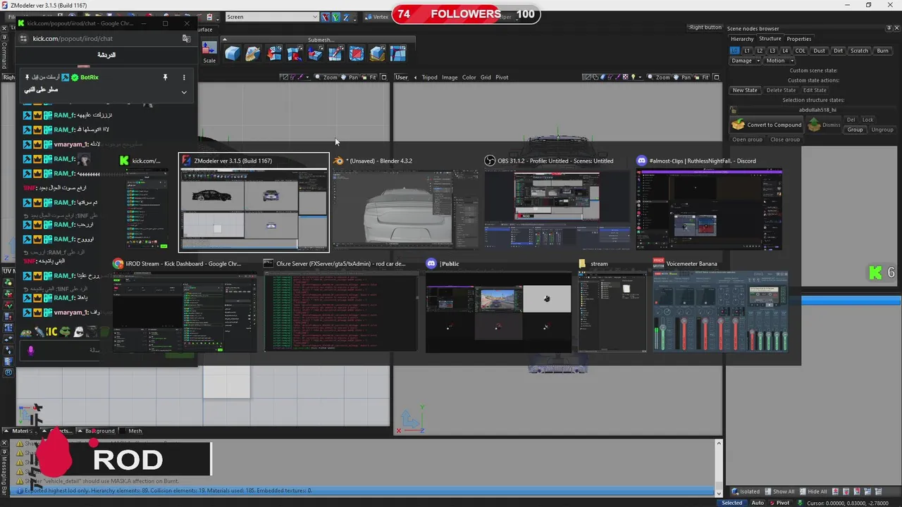Click Pan in the User viewport
The width and height of the screenshot is (902, 507).
click(681, 77)
